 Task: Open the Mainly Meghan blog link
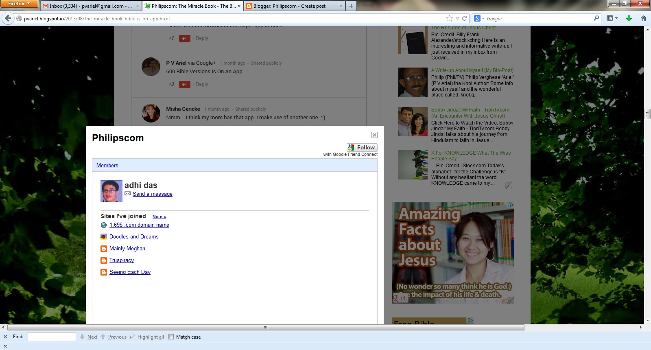coord(127,249)
